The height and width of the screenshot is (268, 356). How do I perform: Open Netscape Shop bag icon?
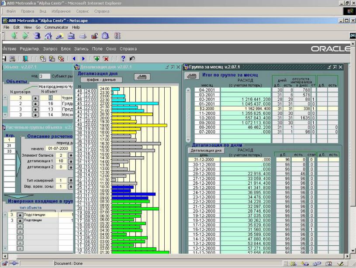105,36
